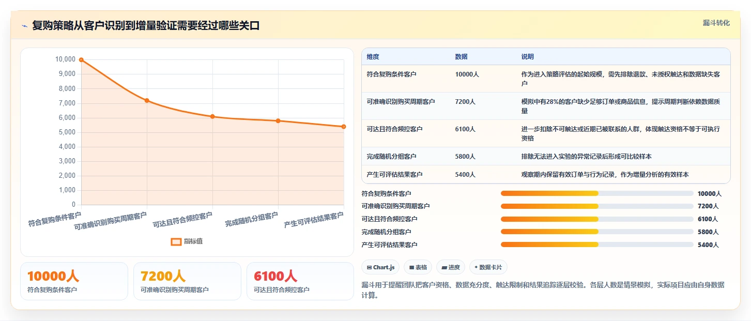The width and height of the screenshot is (751, 321).
Task: Click the title 复购策略从客户识别到增量验证需要经过哪些关口
Action: pos(146,25)
